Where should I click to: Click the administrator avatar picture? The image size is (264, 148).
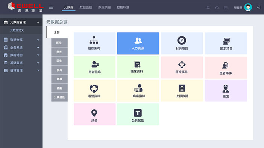pos(248,8)
